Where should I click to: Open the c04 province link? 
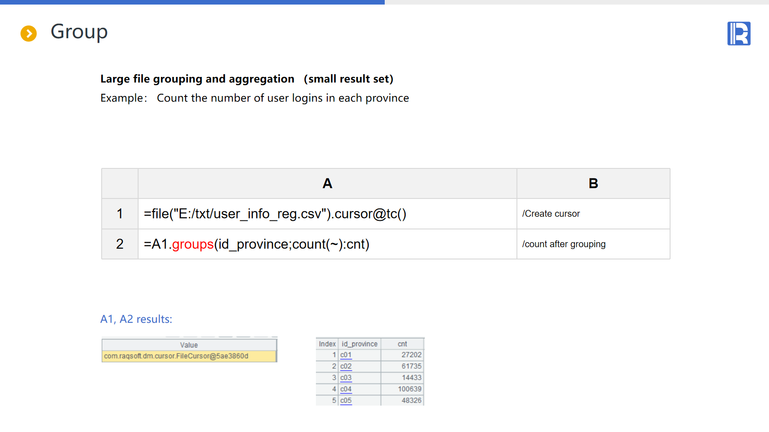coord(346,389)
